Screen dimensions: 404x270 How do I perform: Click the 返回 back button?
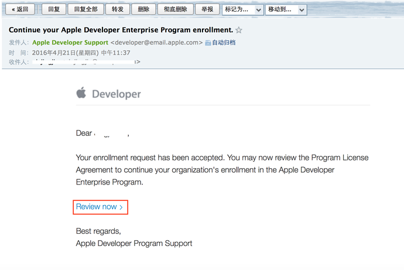click(20, 9)
